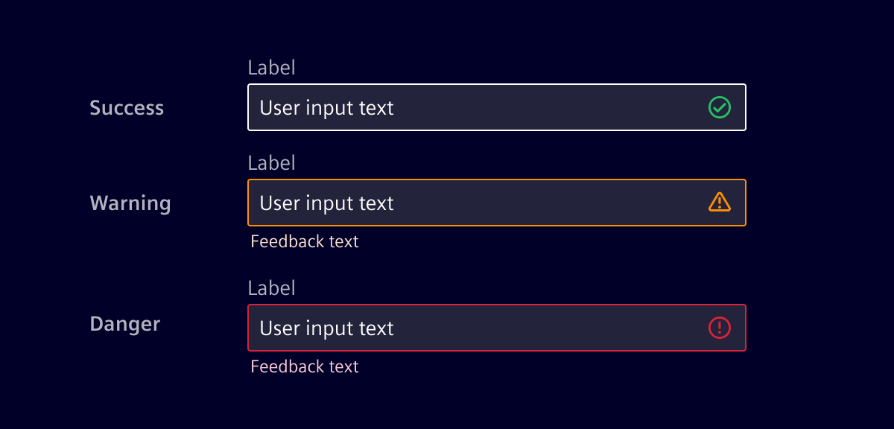Select the error circle in the Danger field
The height and width of the screenshot is (429, 894).
pyautogui.click(x=719, y=328)
